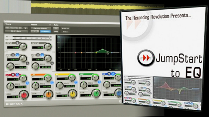Click the red LF point on EQ graph
The width and height of the screenshot is (209, 117).
[75, 53]
